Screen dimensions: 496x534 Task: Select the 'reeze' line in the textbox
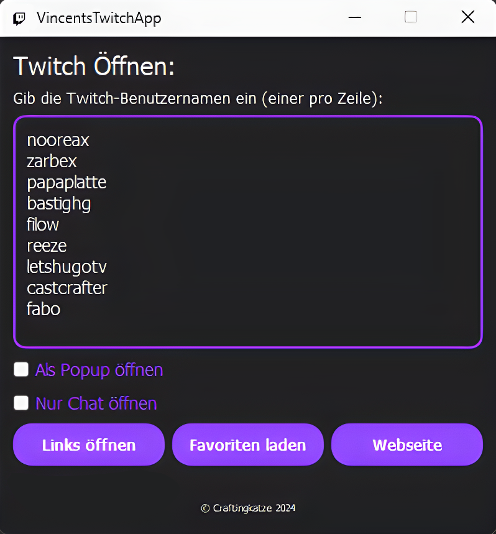coord(47,246)
